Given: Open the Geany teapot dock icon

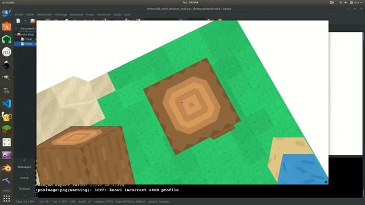Looking at the screenshot, I should [6, 116].
